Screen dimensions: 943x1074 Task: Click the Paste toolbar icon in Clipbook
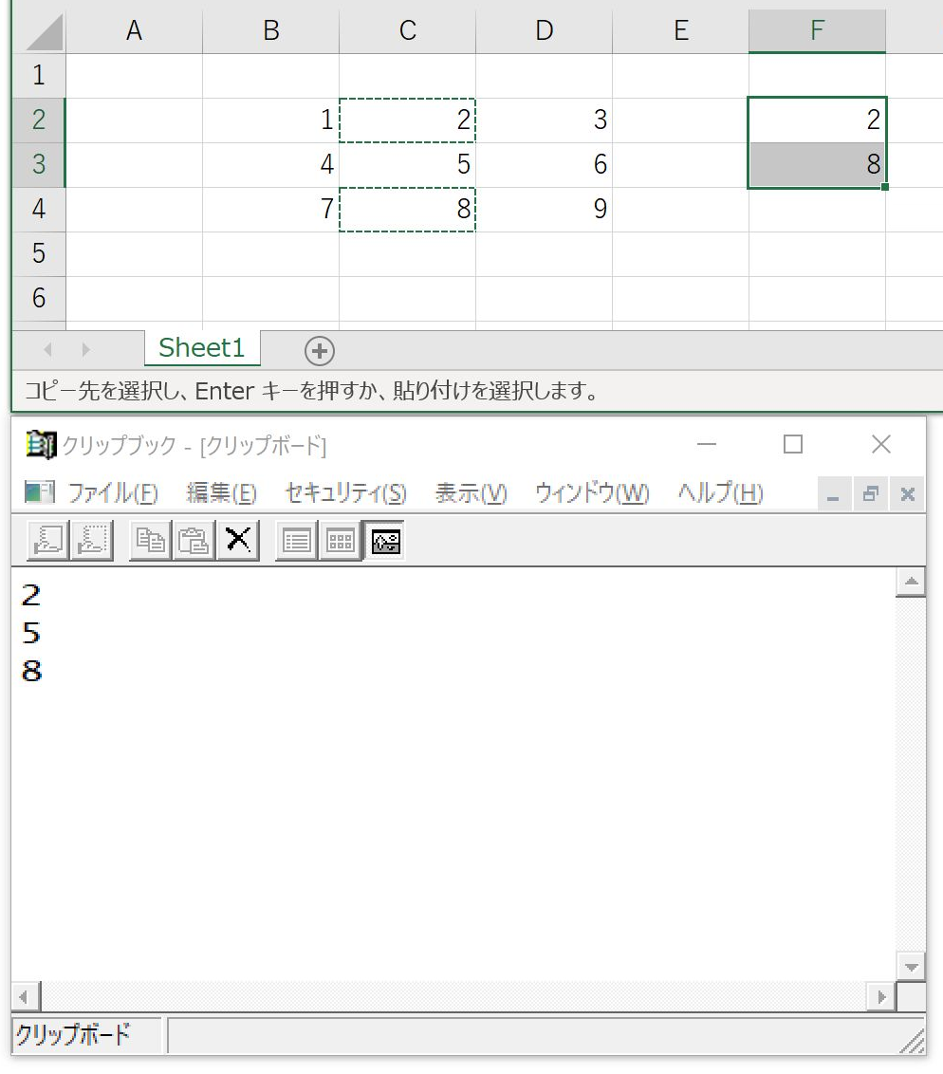[194, 541]
